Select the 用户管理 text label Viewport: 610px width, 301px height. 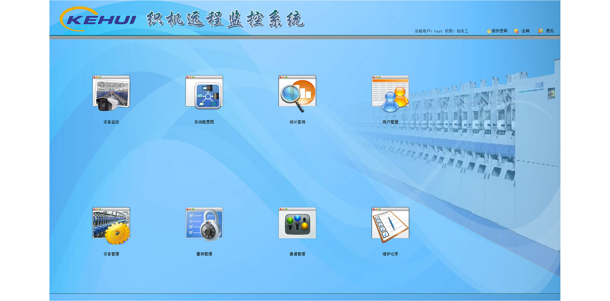[390, 122]
